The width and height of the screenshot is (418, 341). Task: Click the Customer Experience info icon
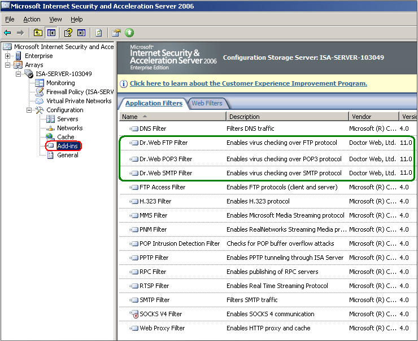click(x=124, y=84)
